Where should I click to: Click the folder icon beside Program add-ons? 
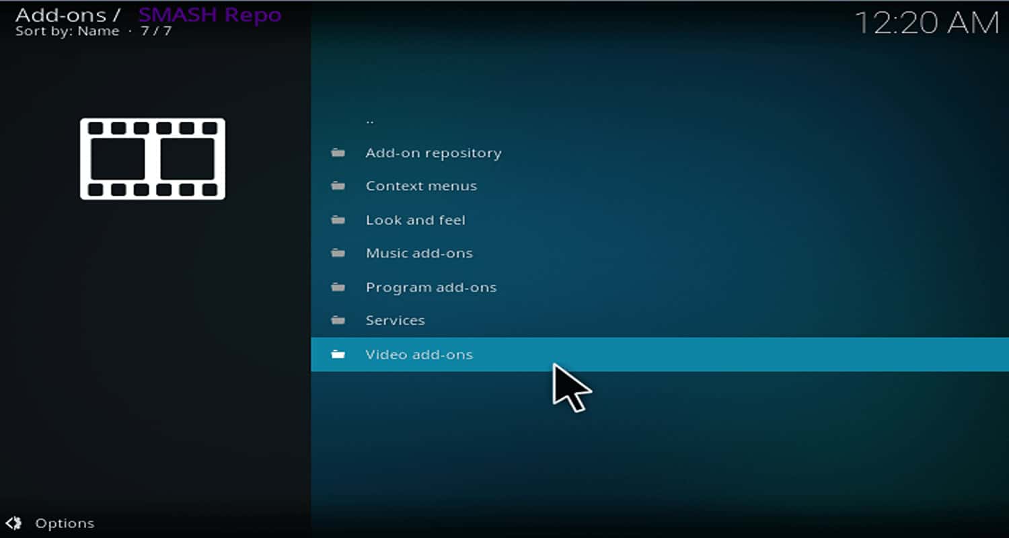[x=338, y=287]
